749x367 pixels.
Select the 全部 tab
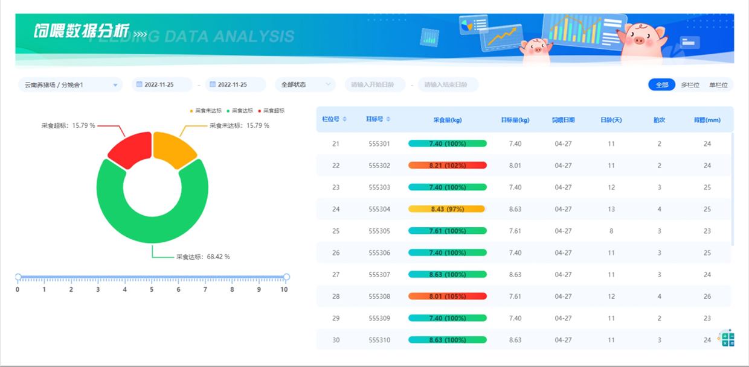(x=661, y=84)
